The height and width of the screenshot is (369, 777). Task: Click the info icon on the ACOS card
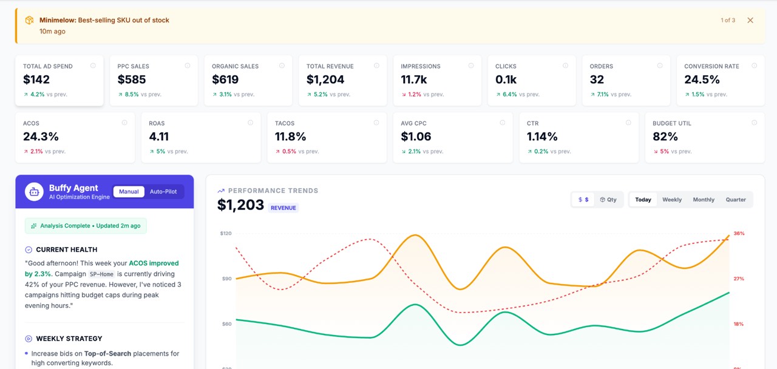pos(124,122)
